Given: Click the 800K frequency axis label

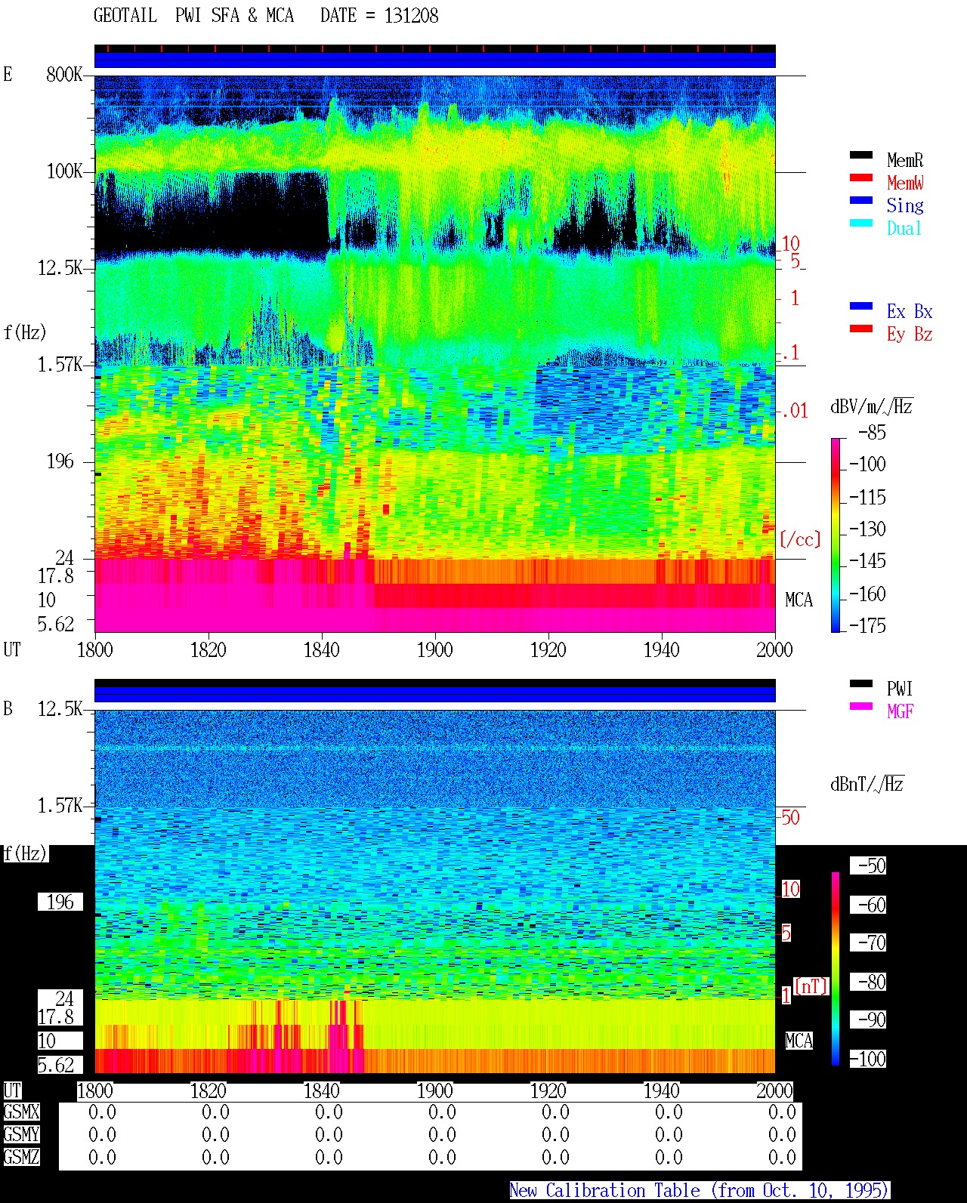Looking at the screenshot, I should point(64,75).
